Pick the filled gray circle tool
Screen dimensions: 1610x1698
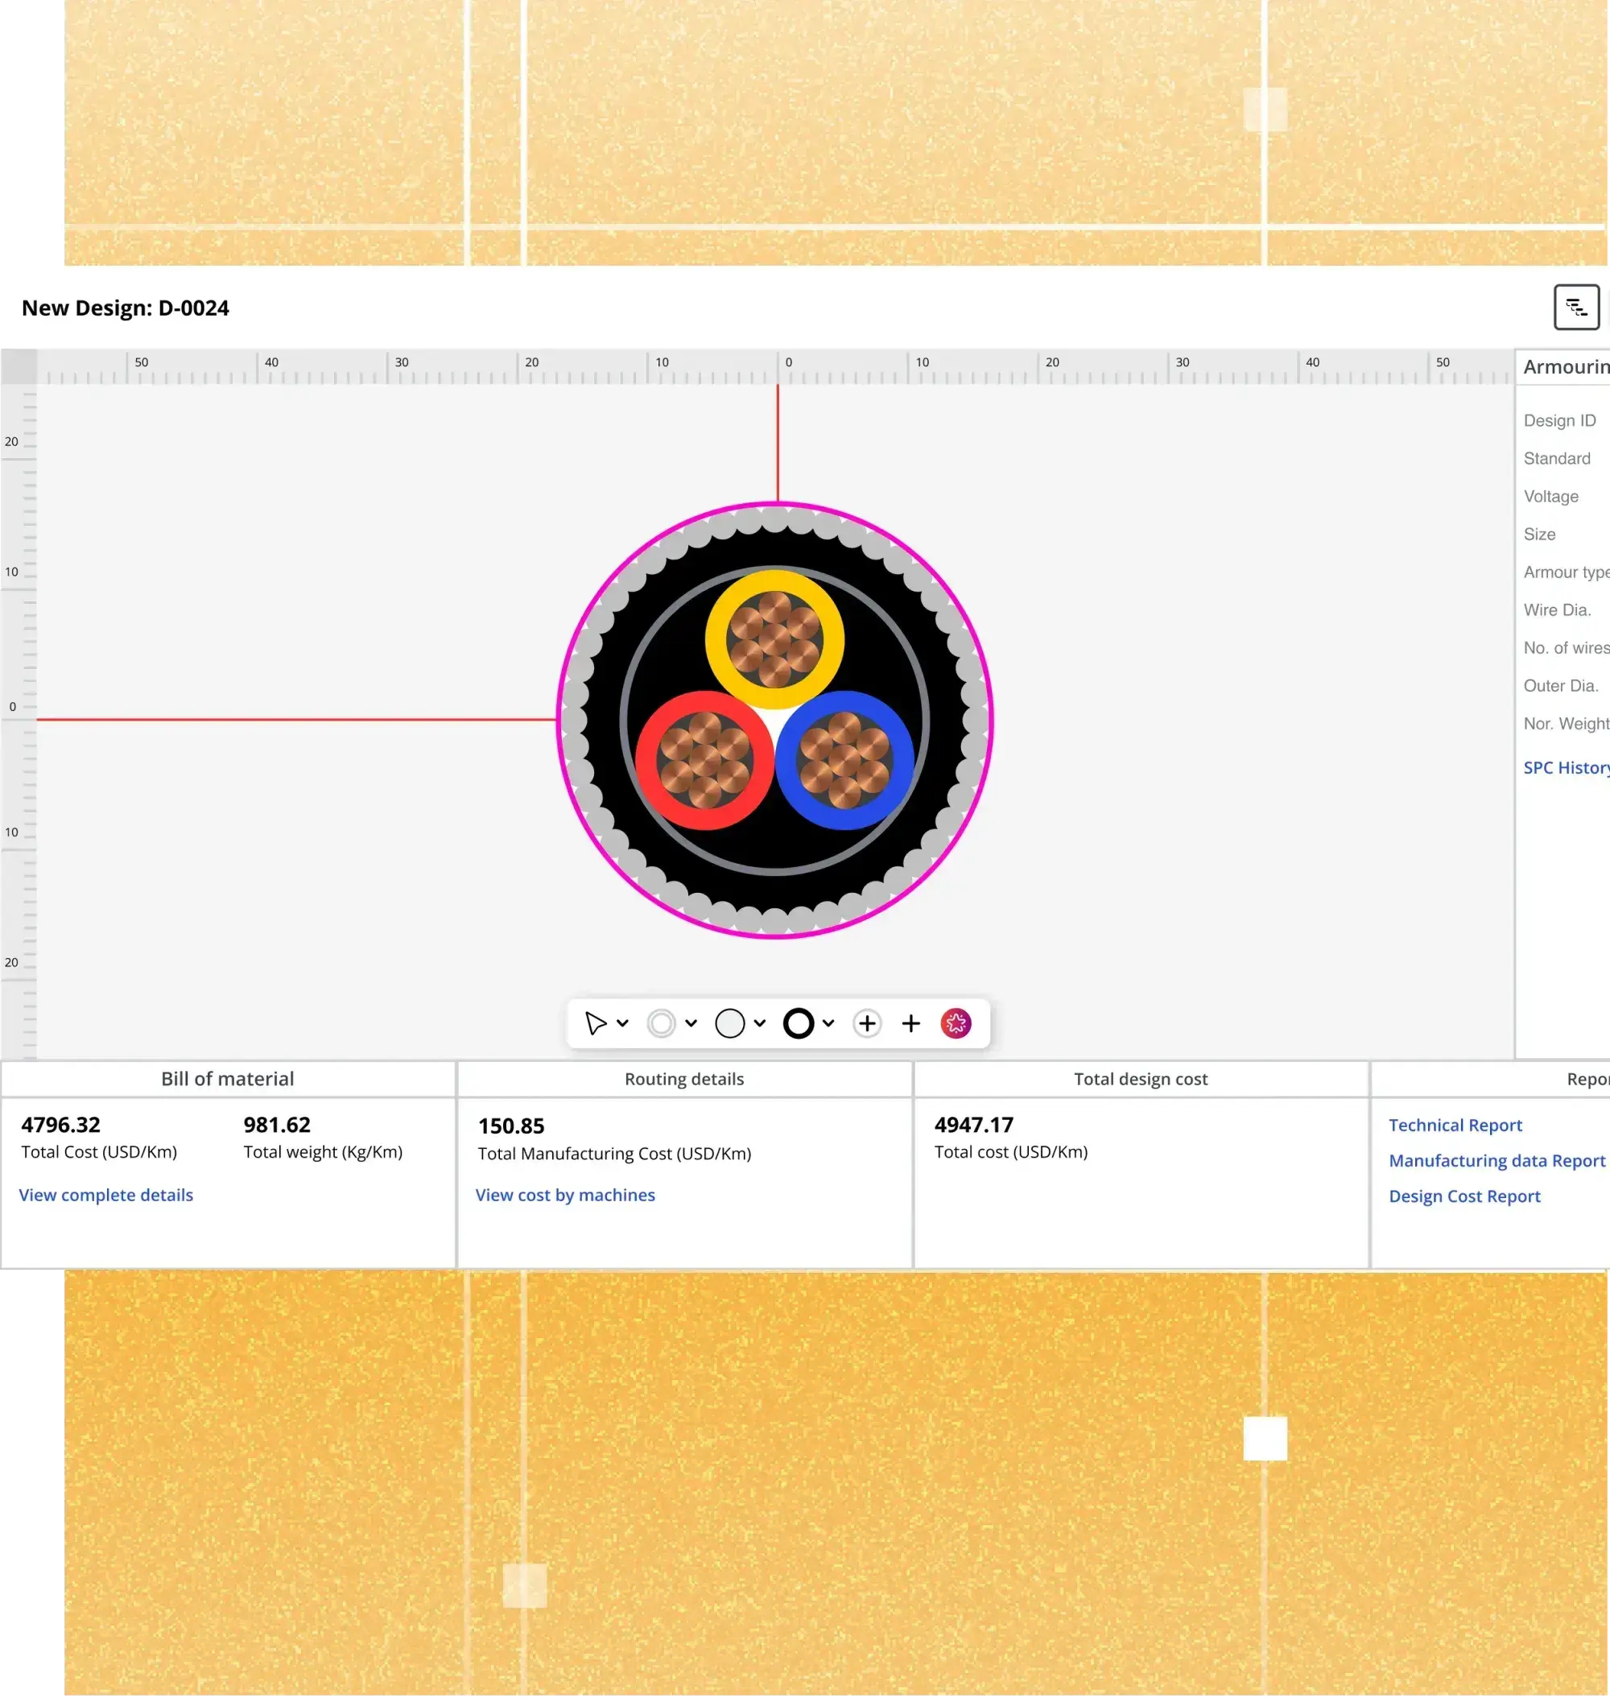(729, 1023)
